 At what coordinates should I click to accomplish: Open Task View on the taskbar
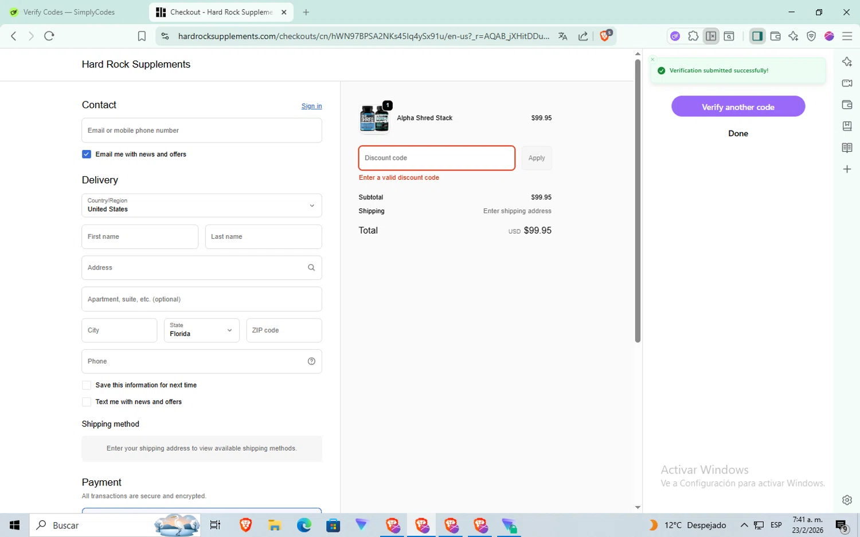click(216, 525)
